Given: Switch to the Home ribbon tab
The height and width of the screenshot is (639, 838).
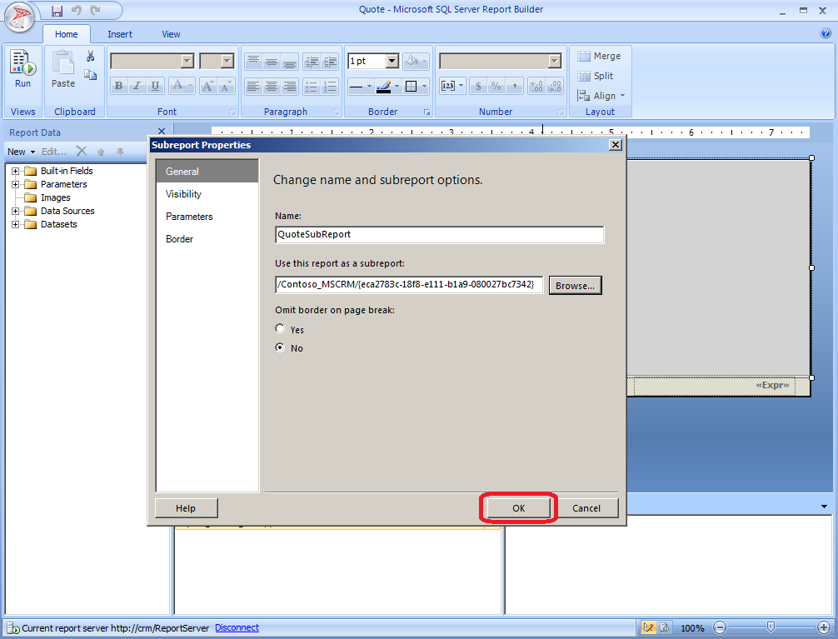Looking at the screenshot, I should coord(67,34).
